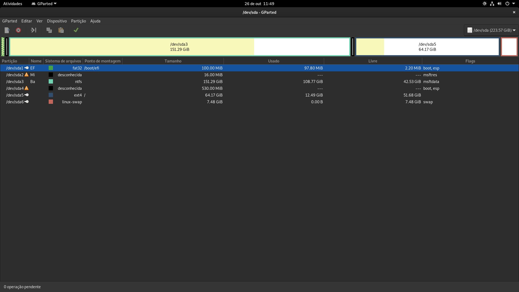Click the warning icon on /dev/sda4
This screenshot has width=519, height=292.
point(26,88)
